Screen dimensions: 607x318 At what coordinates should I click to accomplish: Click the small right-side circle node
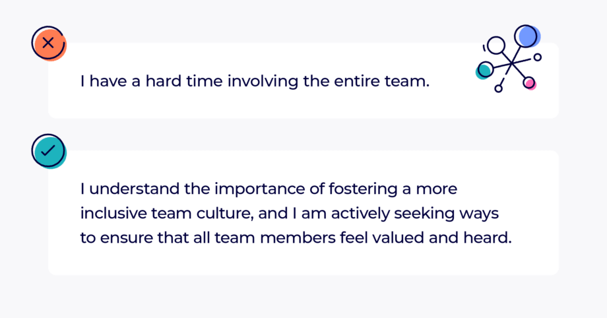point(537,57)
